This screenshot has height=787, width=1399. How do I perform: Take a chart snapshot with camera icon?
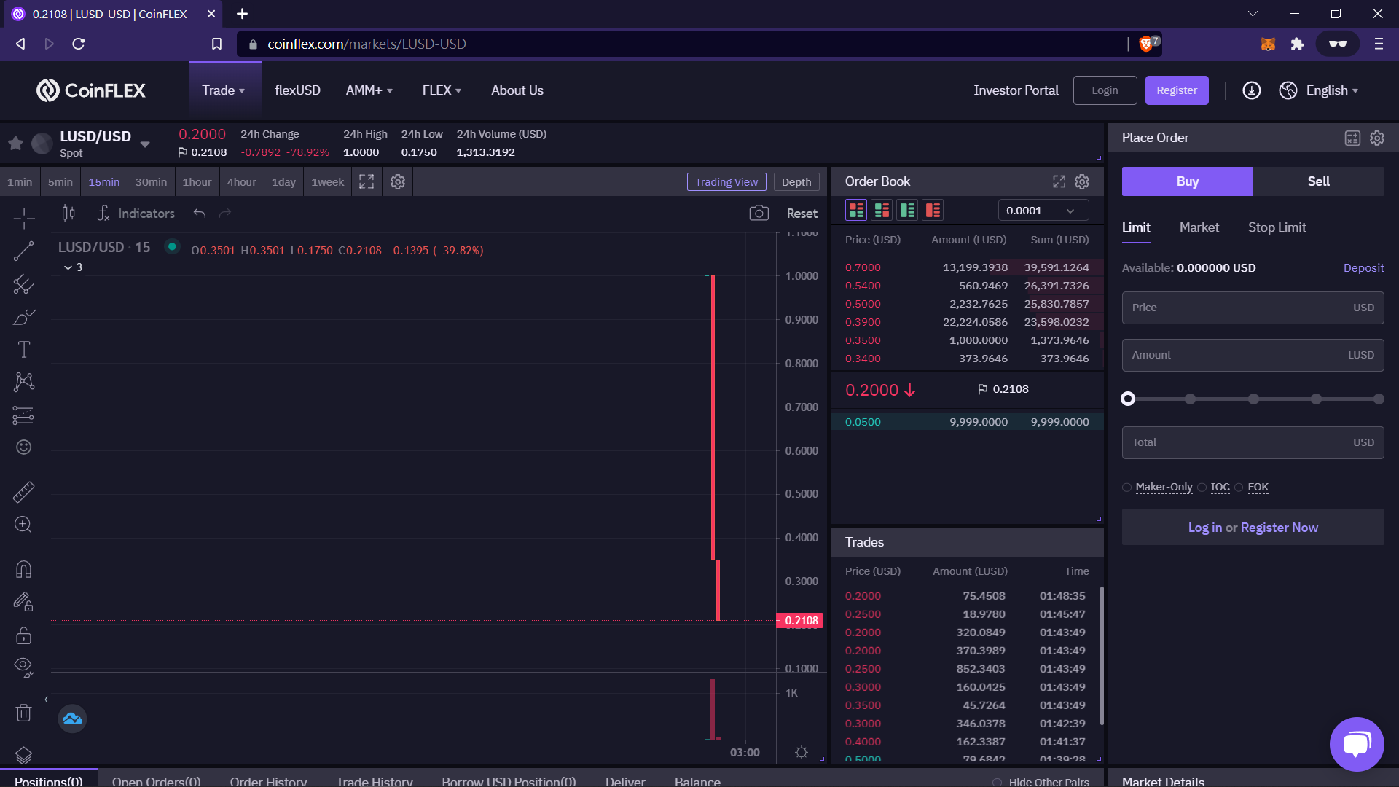pos(759,214)
